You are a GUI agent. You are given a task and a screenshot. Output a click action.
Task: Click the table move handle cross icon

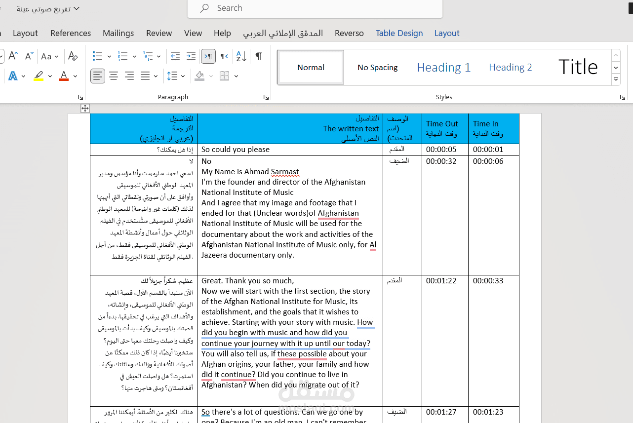tap(85, 109)
